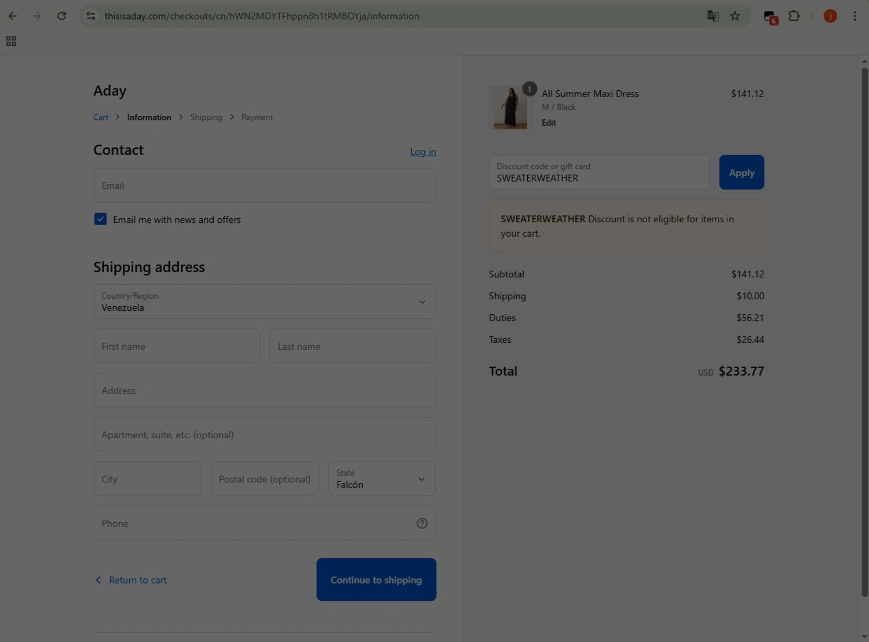The width and height of the screenshot is (869, 642).
Task: Click the item quantity badge on thumbnail
Action: click(x=529, y=89)
